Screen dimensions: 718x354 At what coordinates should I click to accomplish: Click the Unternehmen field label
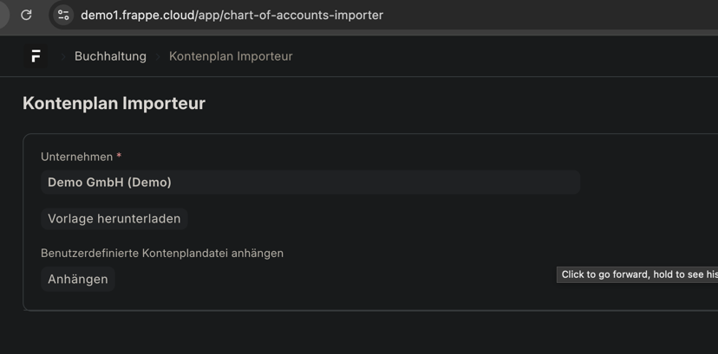click(x=76, y=157)
